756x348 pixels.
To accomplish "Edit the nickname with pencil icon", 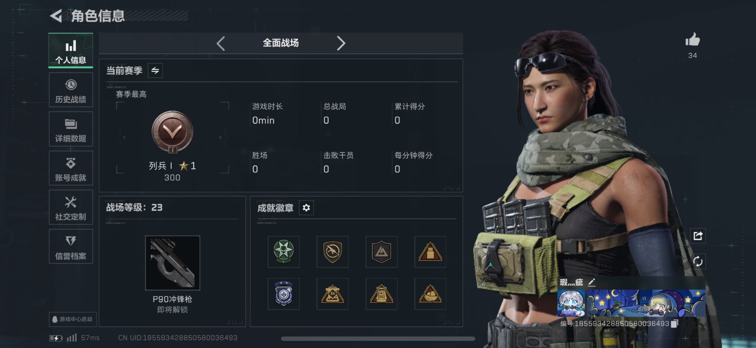I will [591, 282].
